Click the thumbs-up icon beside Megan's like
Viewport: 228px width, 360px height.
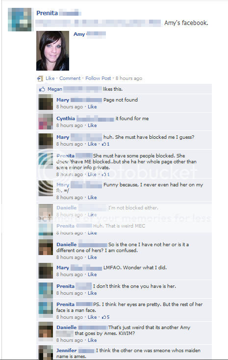[42, 89]
